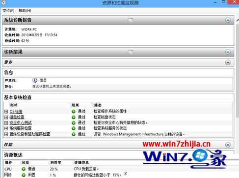Click the information severity icon beside 信息
239x178 pixels.
35,80
